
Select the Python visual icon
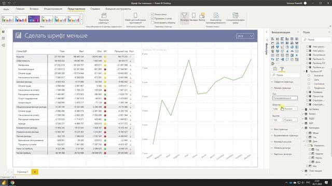[x=273, y=59]
